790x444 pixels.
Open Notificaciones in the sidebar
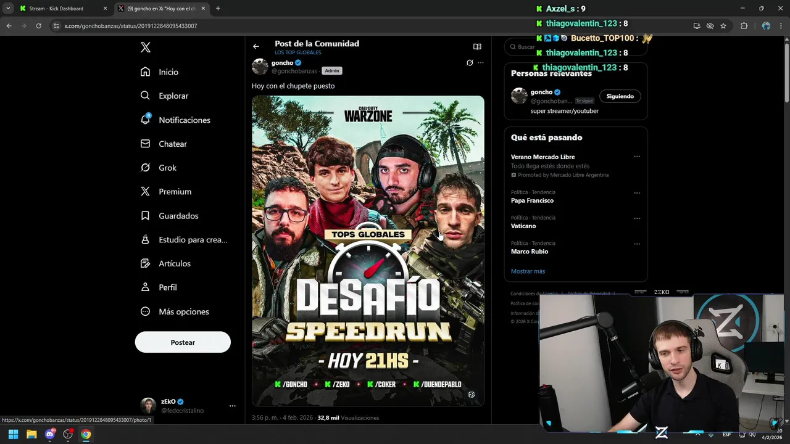click(175, 120)
